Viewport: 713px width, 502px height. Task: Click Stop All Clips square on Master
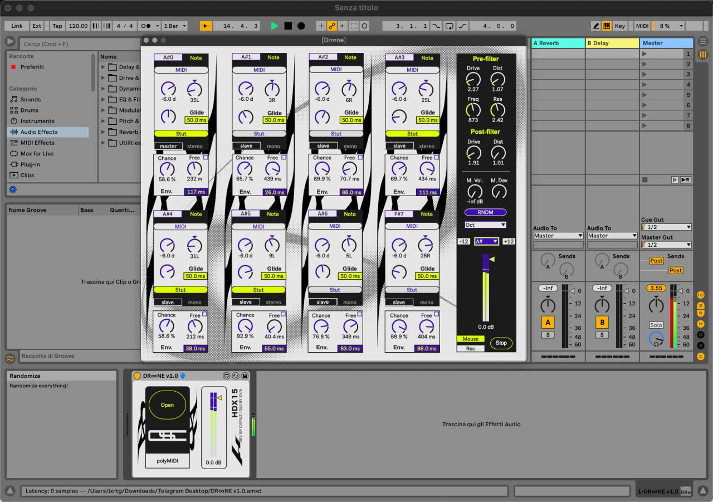(645, 179)
